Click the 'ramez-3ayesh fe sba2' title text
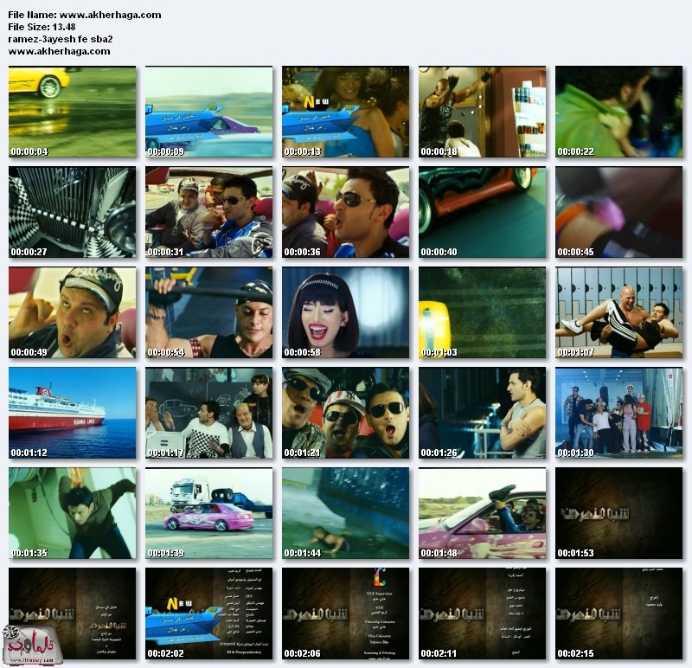The width and height of the screenshot is (692, 668). click(x=61, y=39)
